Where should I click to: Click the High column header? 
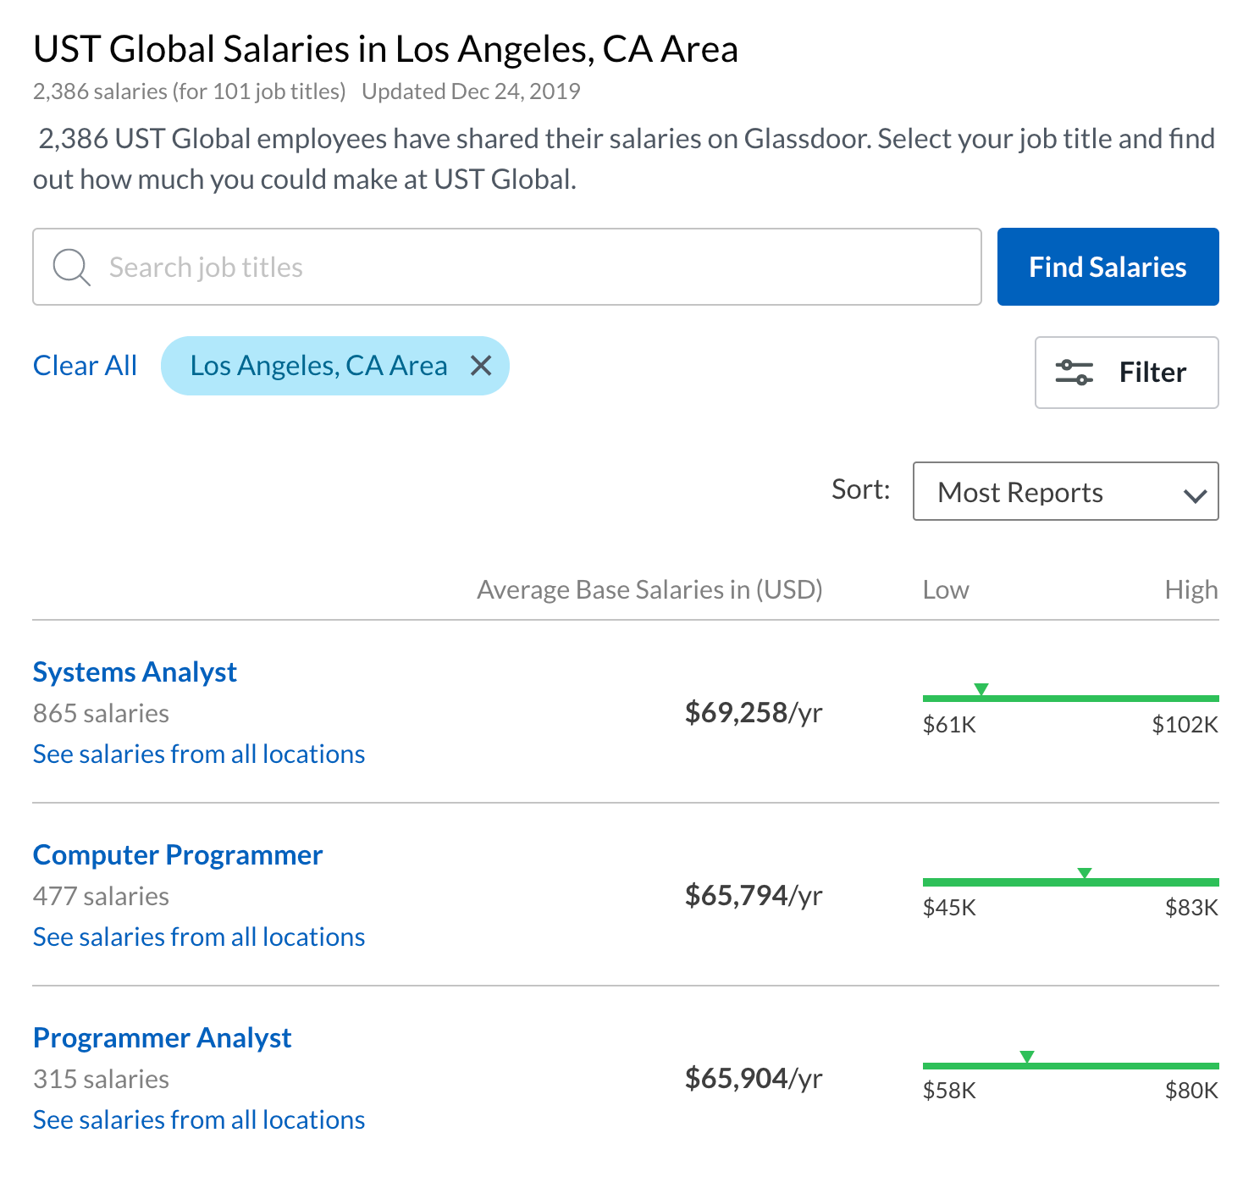(x=1191, y=589)
